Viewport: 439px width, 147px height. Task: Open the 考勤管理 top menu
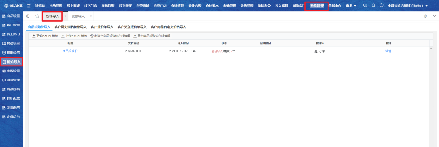(229, 6)
